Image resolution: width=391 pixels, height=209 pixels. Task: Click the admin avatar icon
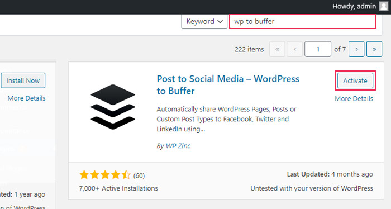[x=384, y=6]
